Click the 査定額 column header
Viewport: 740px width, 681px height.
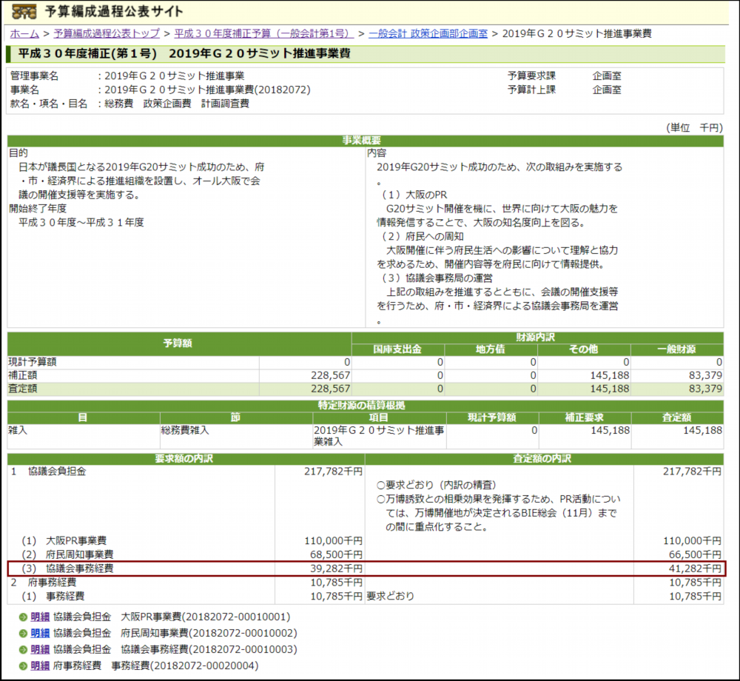tap(677, 417)
